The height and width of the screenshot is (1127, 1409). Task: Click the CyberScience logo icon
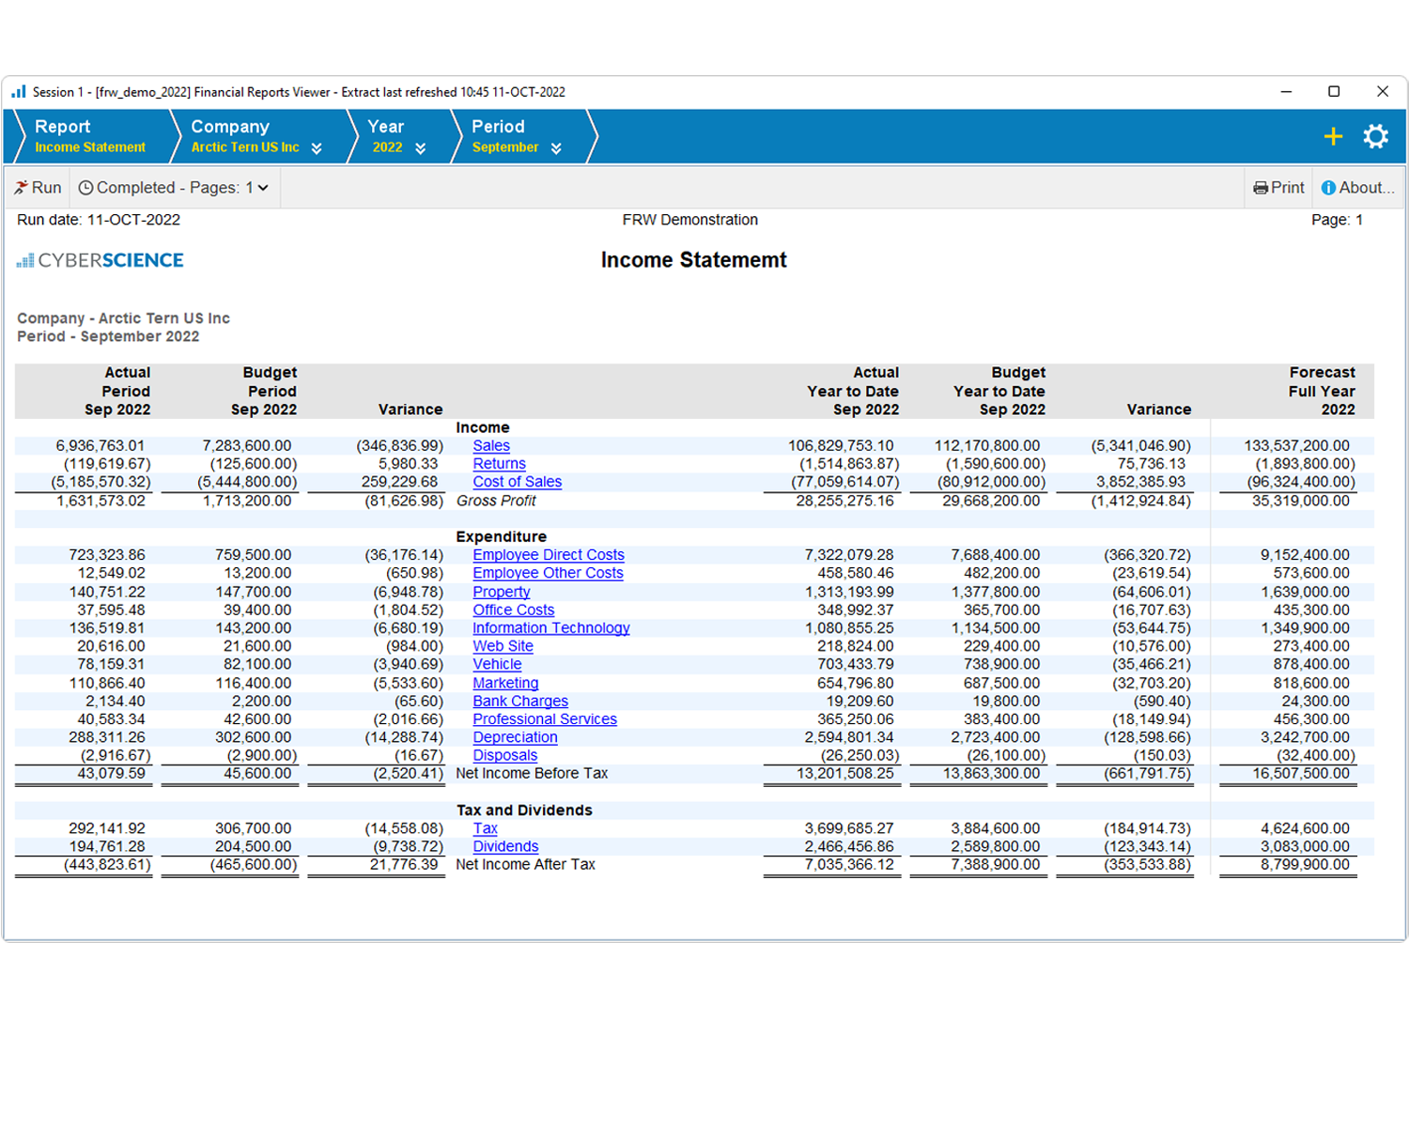(x=23, y=259)
